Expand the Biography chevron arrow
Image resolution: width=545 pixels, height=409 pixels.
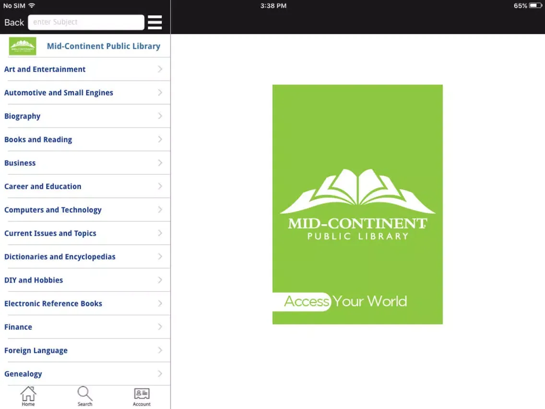pos(160,116)
